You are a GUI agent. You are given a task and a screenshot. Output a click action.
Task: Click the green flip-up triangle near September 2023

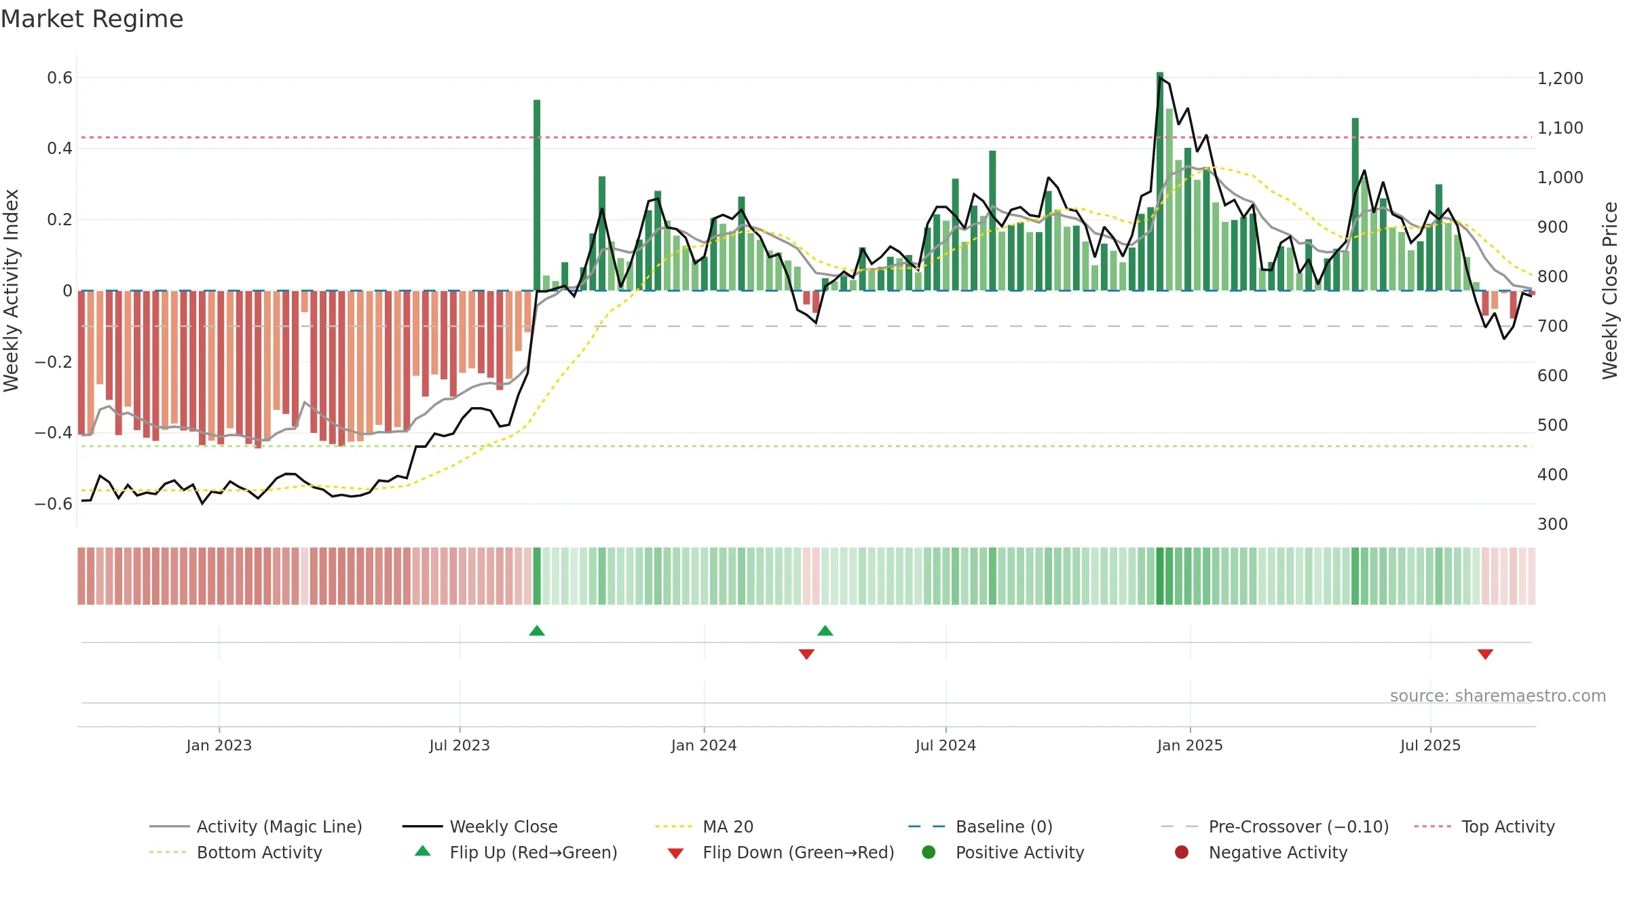click(537, 631)
